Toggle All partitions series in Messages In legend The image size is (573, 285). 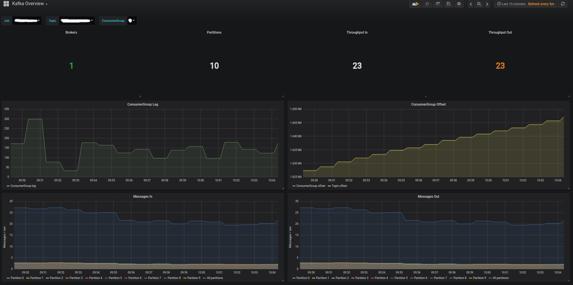[215, 278]
